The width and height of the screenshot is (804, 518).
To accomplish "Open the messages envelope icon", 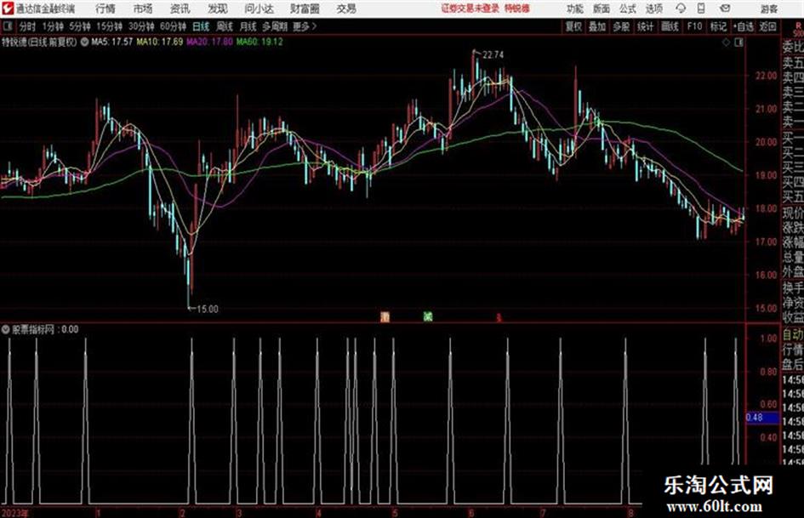I will 725,9.
